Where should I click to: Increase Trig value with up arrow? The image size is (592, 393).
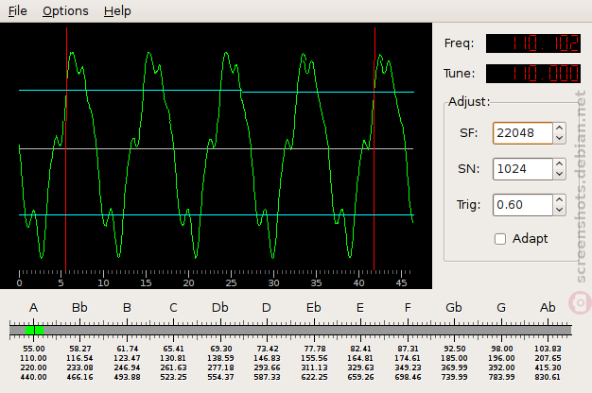(x=559, y=200)
